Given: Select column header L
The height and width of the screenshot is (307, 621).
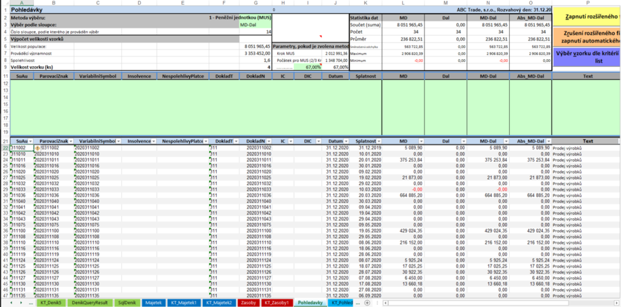Looking at the screenshot, I should point(403,3).
